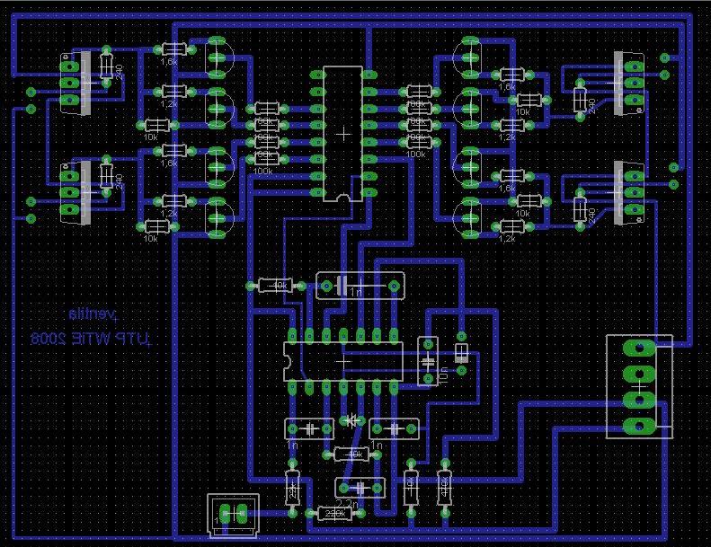Click the '10n' value label
The image size is (711, 547).
[x=444, y=375]
